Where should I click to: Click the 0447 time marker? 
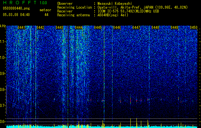[136, 28]
